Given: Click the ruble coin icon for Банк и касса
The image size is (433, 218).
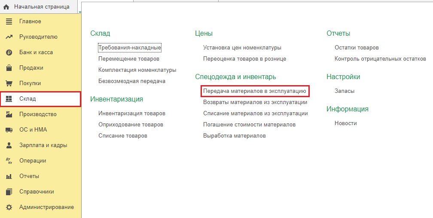Looking at the screenshot, I should (x=9, y=52).
